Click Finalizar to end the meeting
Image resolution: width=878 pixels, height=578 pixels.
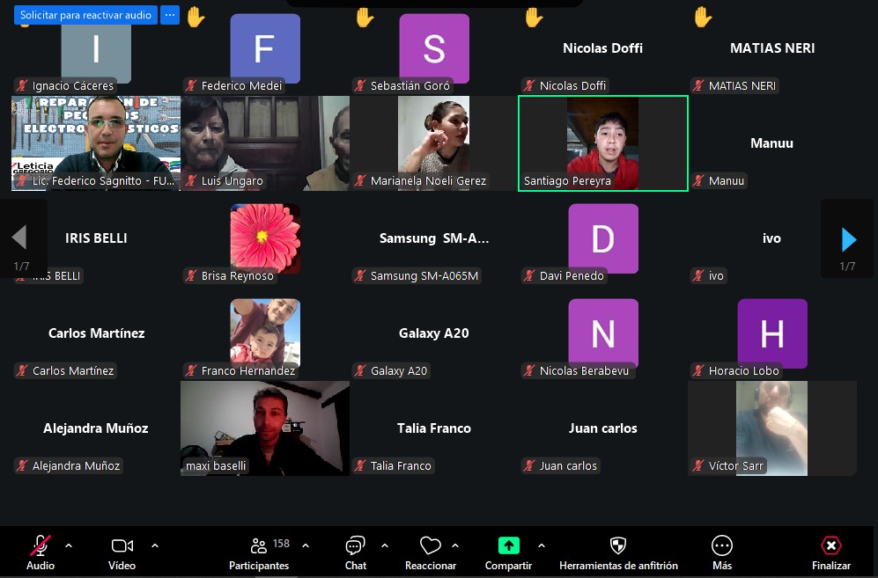tap(830, 546)
